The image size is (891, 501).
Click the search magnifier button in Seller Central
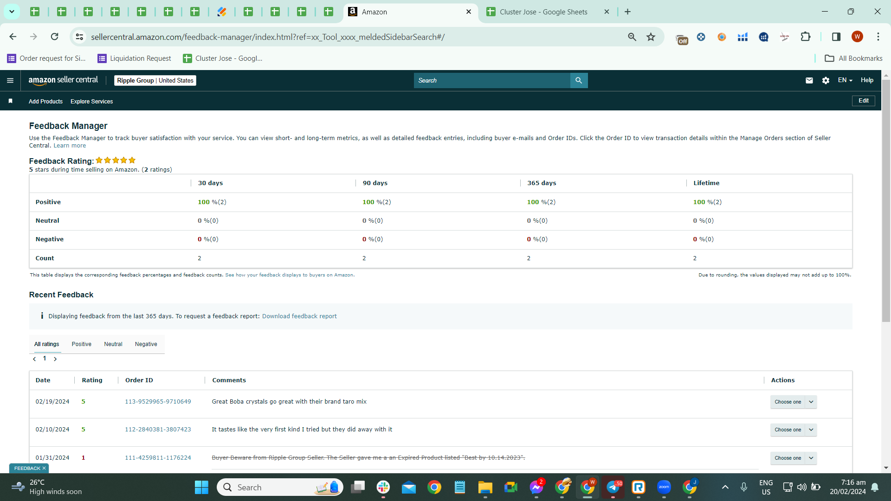pos(579,80)
